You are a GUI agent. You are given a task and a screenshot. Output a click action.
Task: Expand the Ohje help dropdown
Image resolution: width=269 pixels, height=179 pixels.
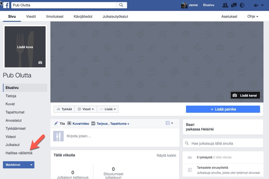253,17
